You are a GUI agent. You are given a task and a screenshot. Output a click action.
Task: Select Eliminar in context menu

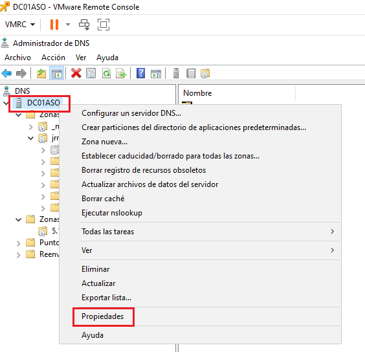tap(200, 269)
